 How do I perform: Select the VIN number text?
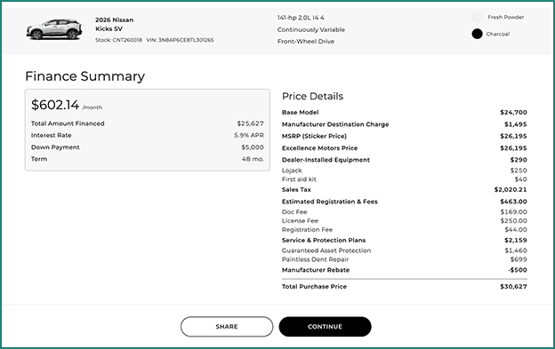tap(181, 40)
